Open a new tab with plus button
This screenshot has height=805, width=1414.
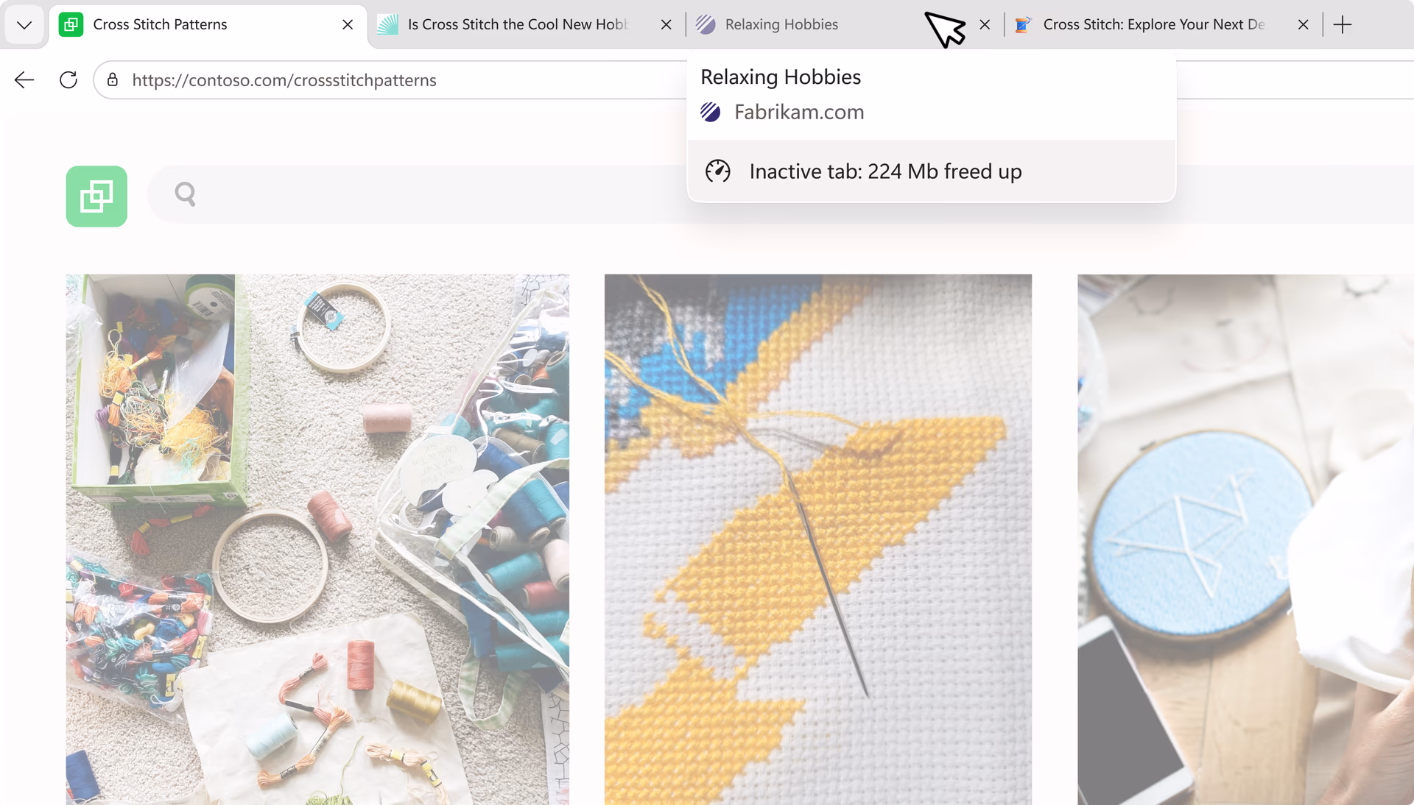[x=1343, y=24]
